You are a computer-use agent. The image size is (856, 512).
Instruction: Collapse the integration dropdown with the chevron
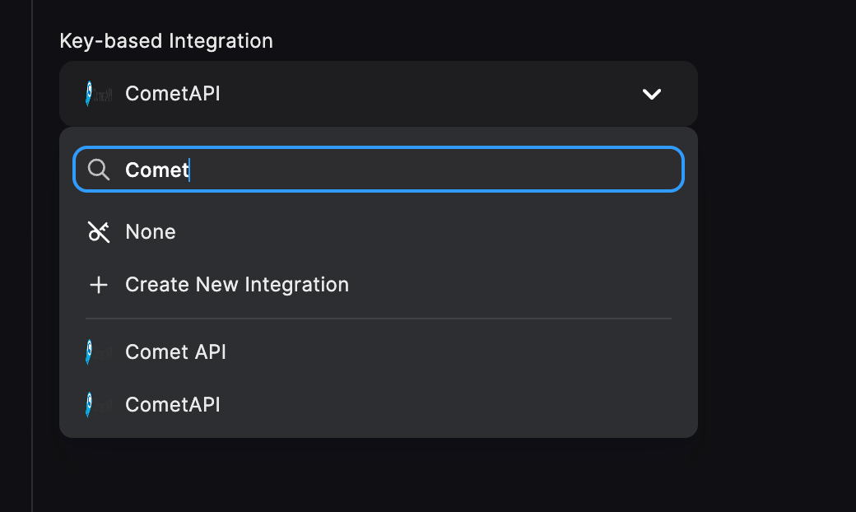(x=652, y=94)
